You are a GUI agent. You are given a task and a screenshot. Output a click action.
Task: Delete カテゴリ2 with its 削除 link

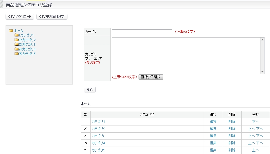(231, 129)
